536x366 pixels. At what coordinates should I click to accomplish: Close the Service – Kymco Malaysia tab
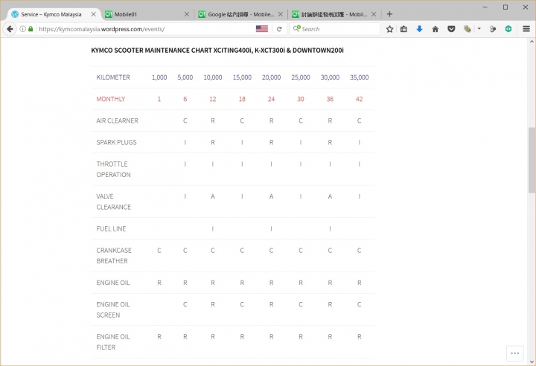coord(93,14)
